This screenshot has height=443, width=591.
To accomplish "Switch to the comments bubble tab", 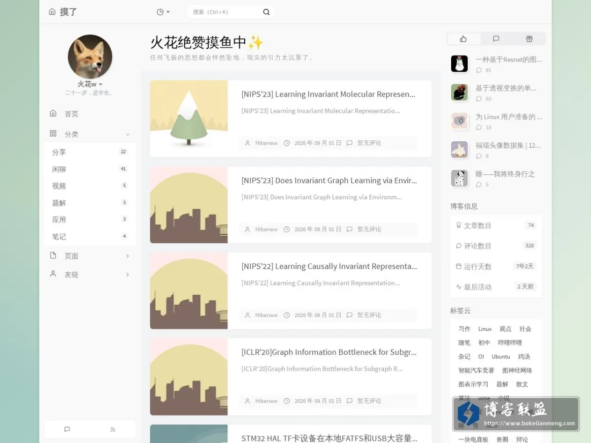I will 496,39.
